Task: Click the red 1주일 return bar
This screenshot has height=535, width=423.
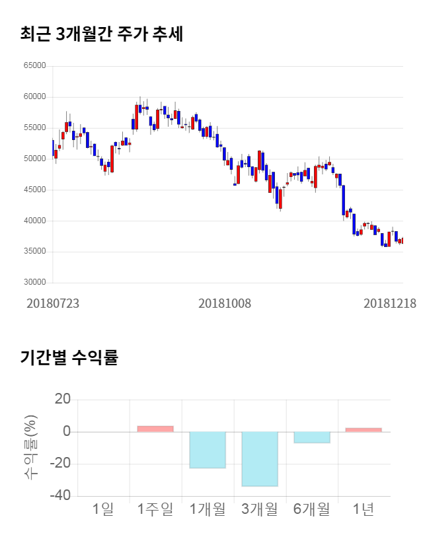Action: click(x=155, y=429)
